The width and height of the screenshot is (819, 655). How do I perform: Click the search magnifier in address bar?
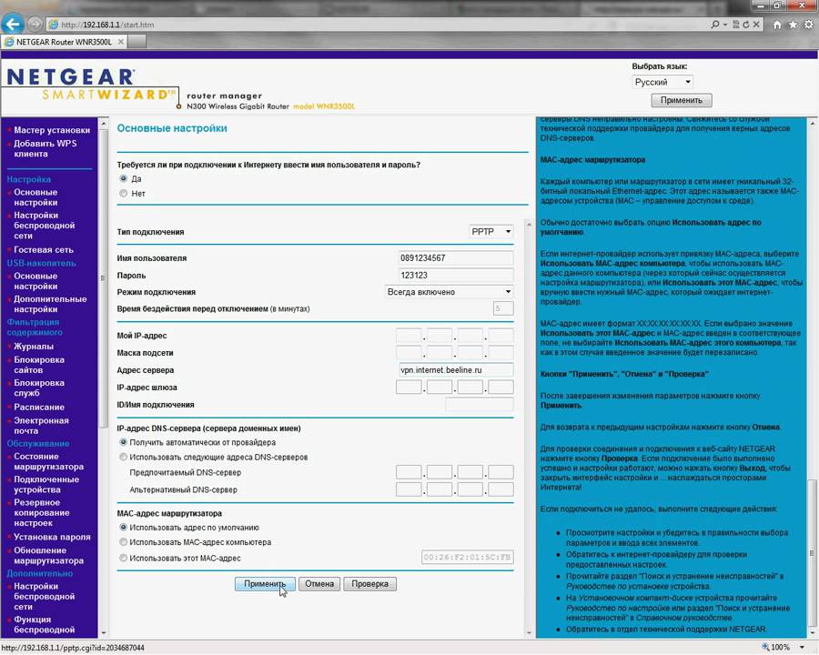(715, 25)
